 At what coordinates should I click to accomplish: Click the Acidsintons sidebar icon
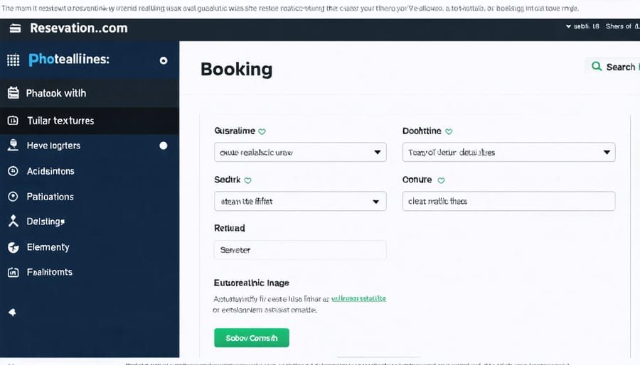pyautogui.click(x=13, y=171)
